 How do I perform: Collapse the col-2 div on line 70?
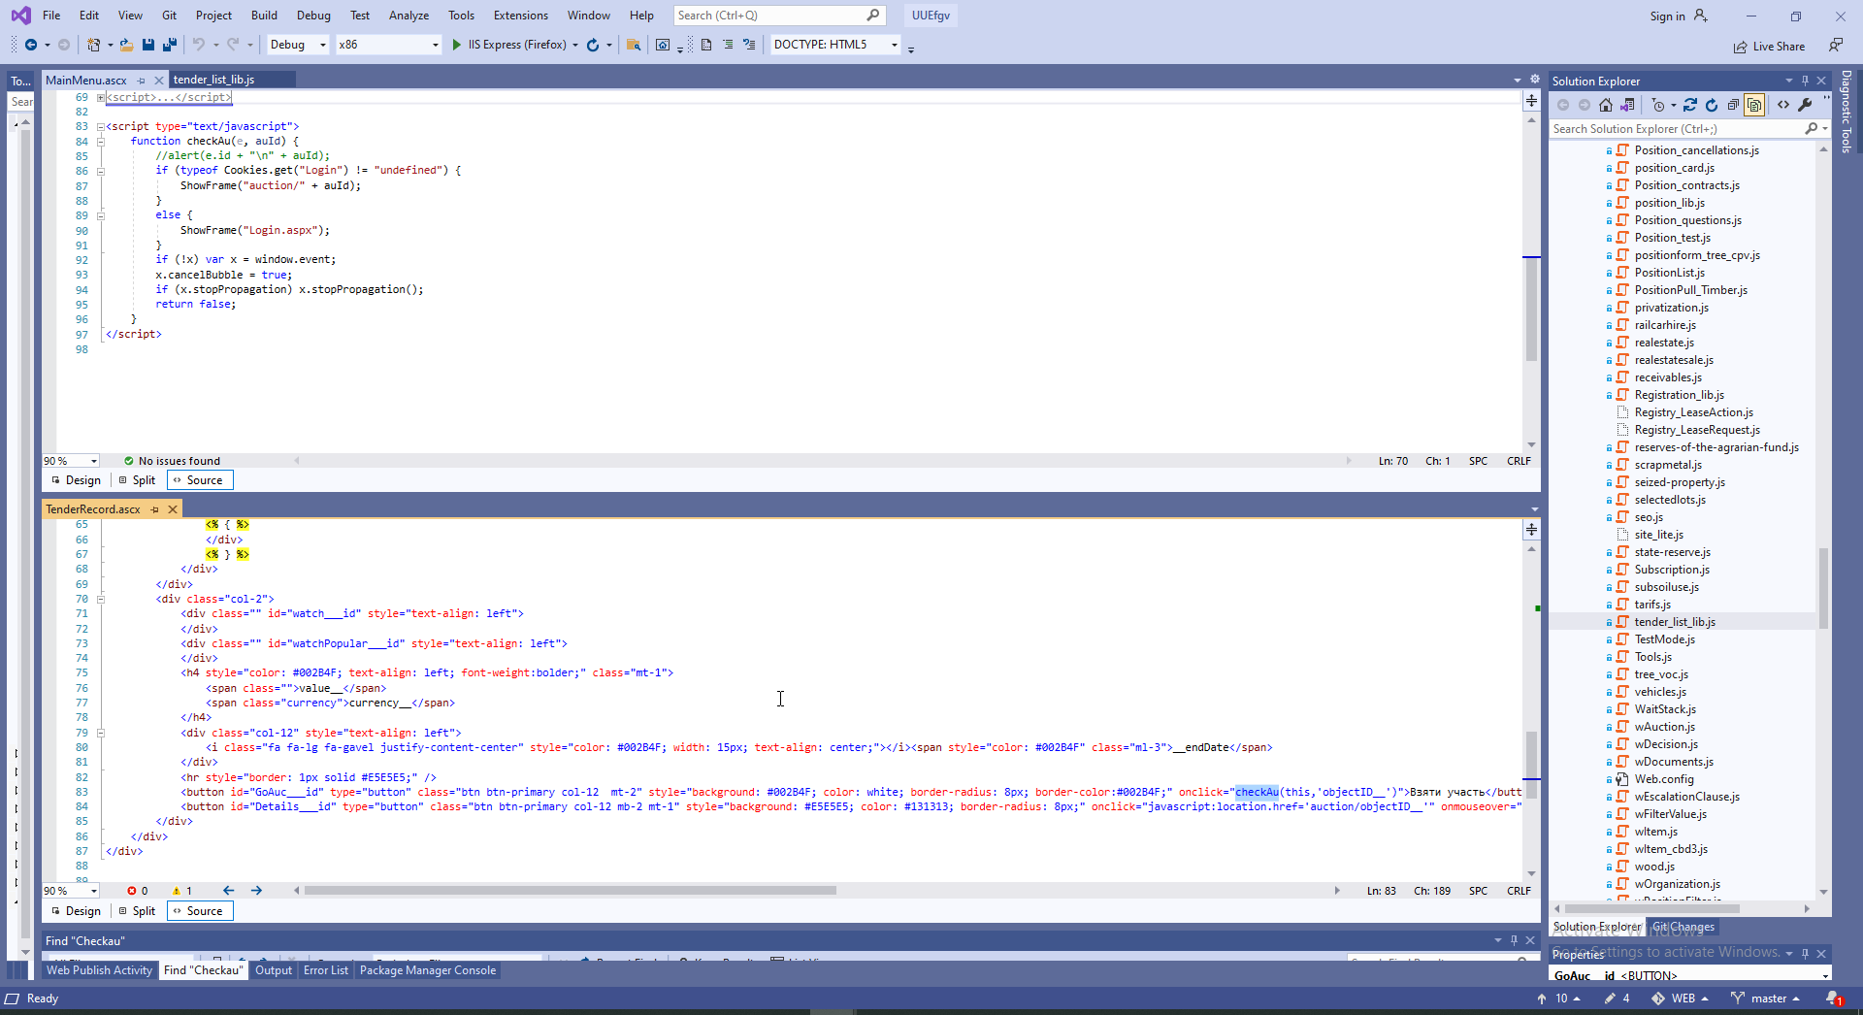(x=101, y=599)
